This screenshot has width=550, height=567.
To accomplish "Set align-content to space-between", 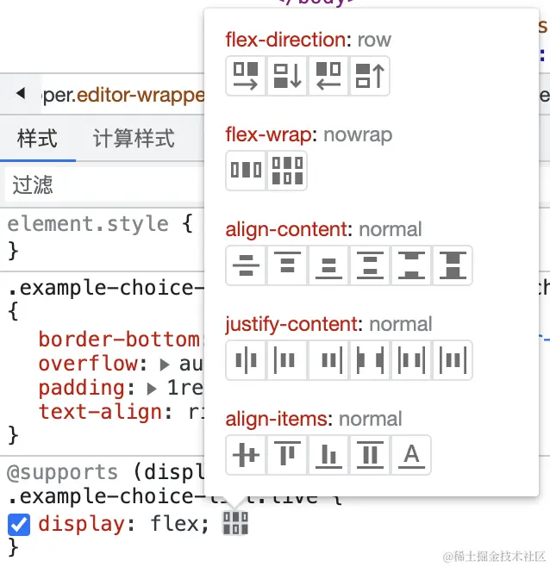I will click(x=411, y=265).
